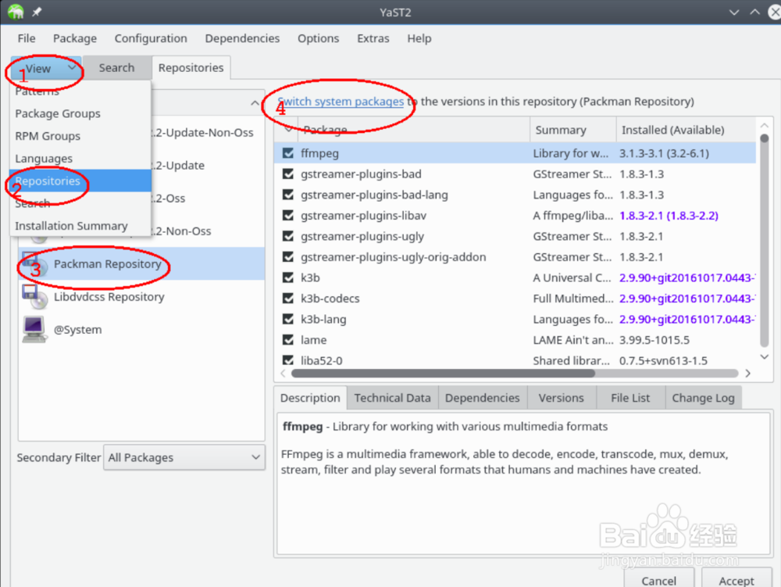Open the Secondary Filter All Packages combo box

point(184,457)
